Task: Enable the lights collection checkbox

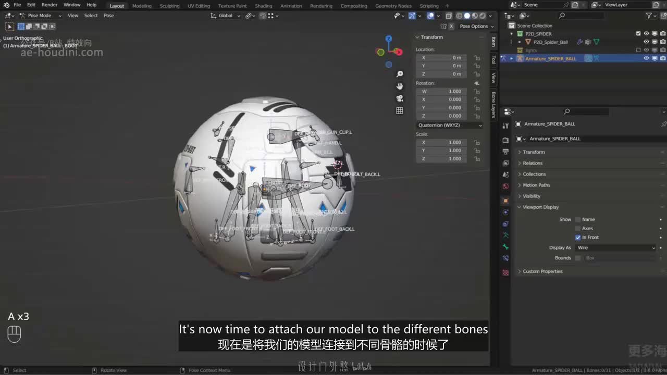Action: pyautogui.click(x=638, y=50)
